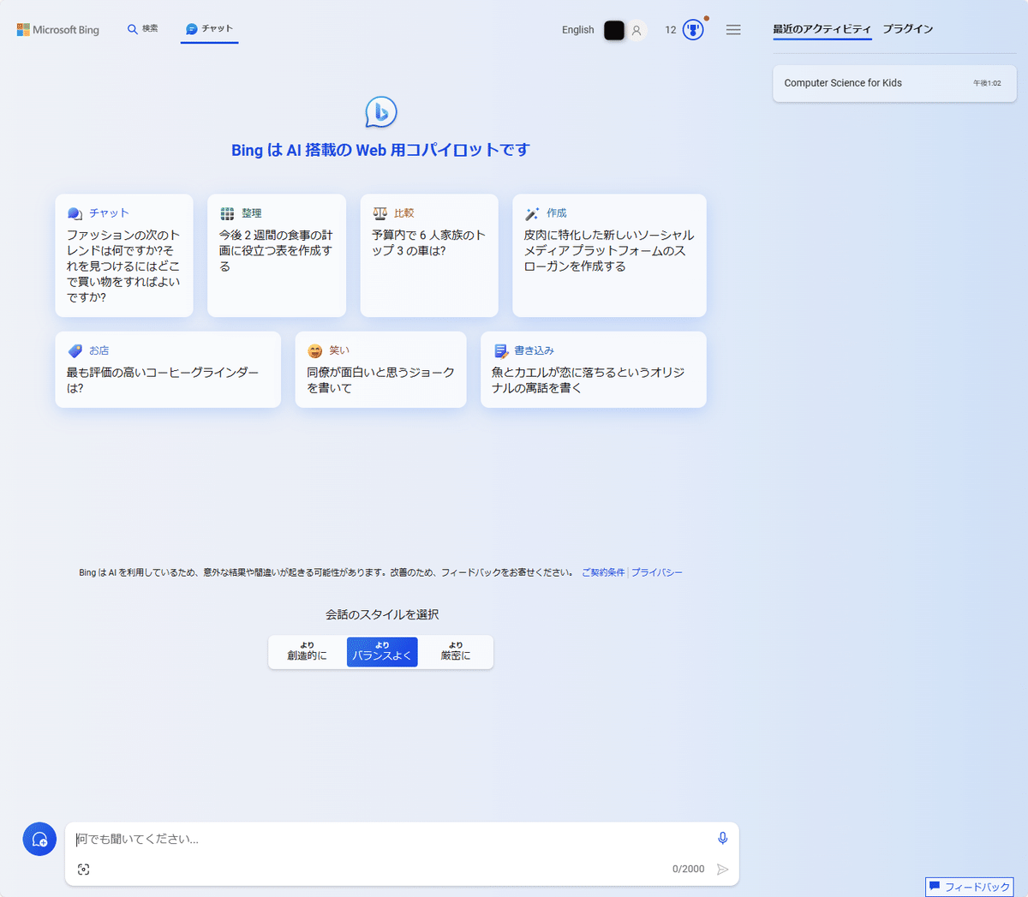Click the rewards points count 12

[x=671, y=30]
